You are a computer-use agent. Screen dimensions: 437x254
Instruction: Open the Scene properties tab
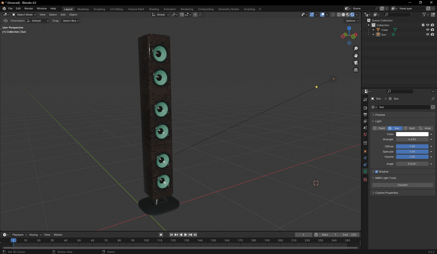(x=365, y=128)
